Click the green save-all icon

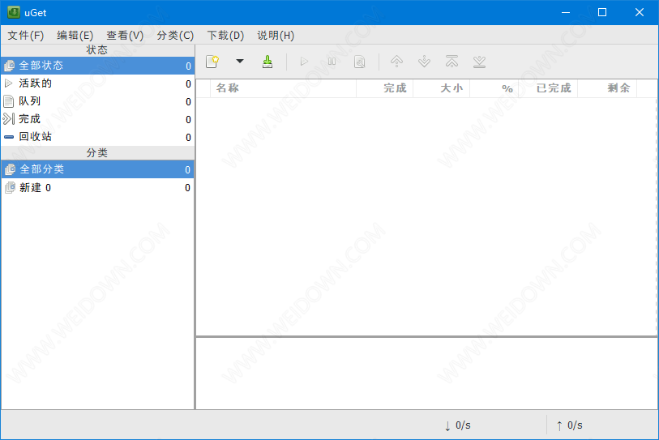click(267, 62)
